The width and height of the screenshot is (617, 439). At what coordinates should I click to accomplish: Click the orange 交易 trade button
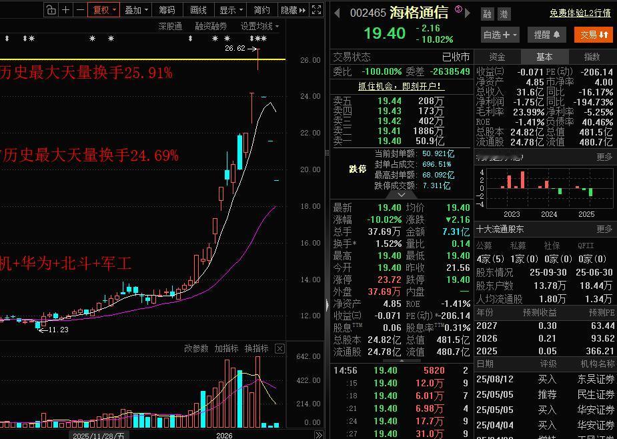[592, 33]
